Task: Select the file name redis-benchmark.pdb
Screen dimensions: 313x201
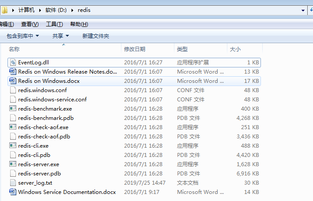Action: tap(46, 118)
